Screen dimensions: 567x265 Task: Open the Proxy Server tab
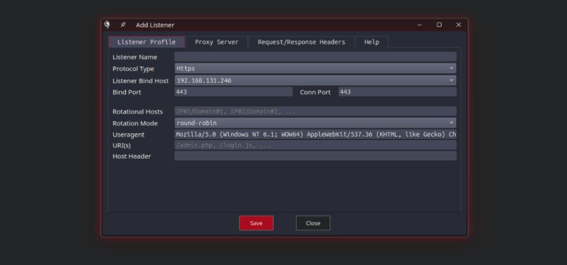pyautogui.click(x=217, y=42)
